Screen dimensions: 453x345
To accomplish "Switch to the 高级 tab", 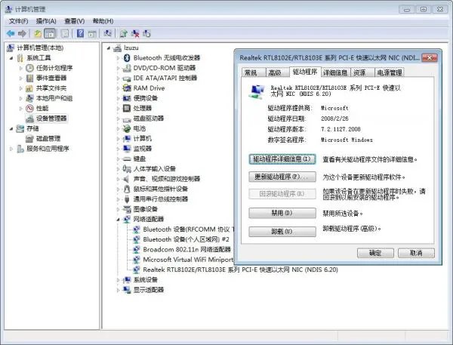I will 275,72.
